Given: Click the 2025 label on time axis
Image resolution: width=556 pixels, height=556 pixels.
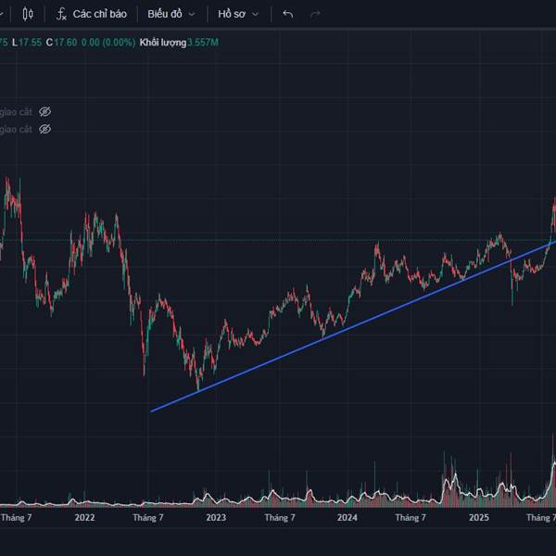Looking at the screenshot, I should pos(478,518).
